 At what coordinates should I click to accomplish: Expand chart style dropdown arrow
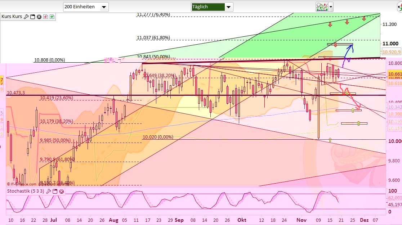pyautogui.click(x=331, y=7)
